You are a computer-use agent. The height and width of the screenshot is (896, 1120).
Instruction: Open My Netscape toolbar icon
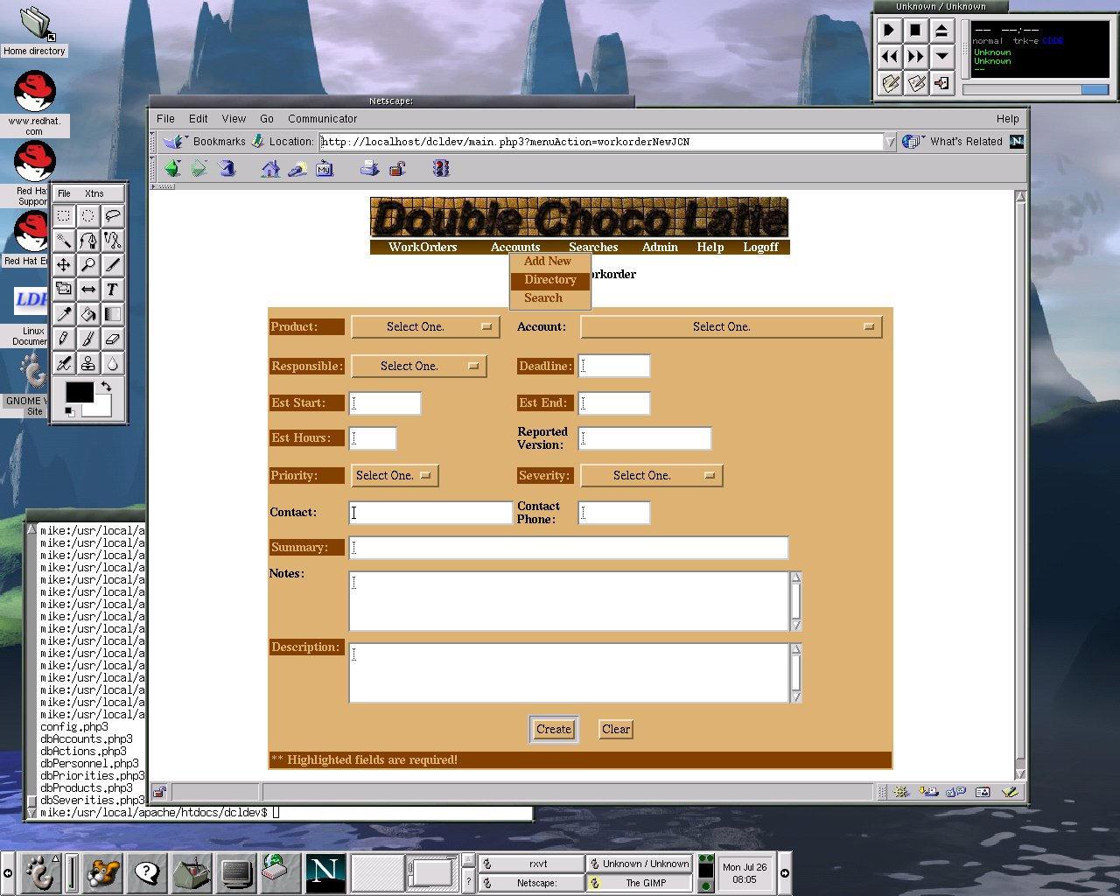325,168
